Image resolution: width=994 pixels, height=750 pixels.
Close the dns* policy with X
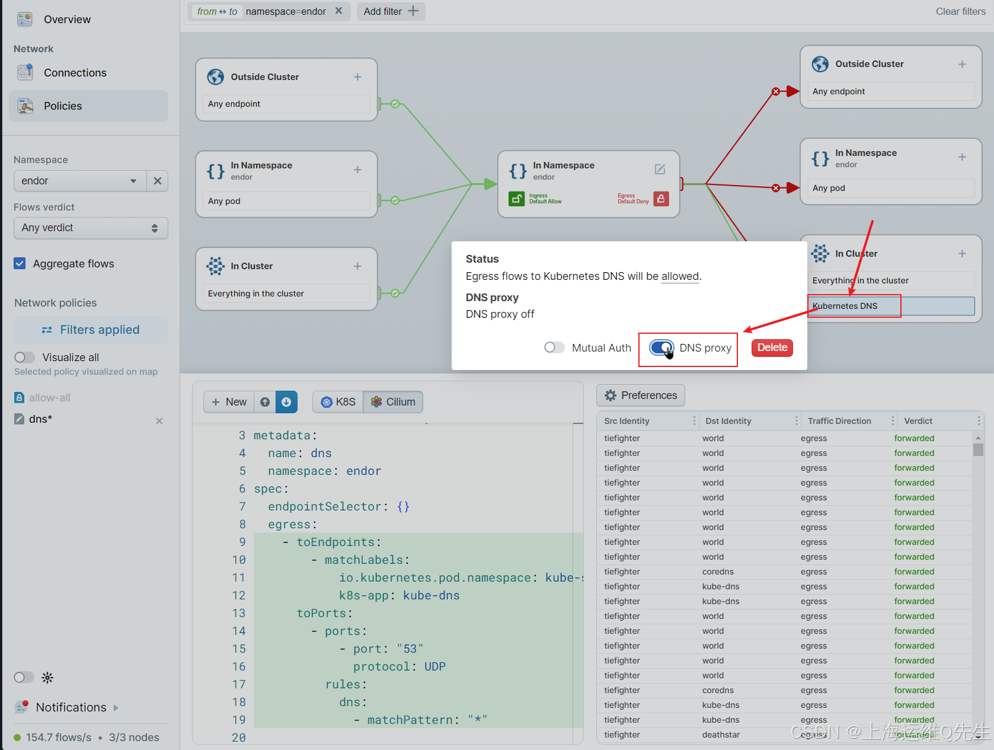click(x=159, y=420)
